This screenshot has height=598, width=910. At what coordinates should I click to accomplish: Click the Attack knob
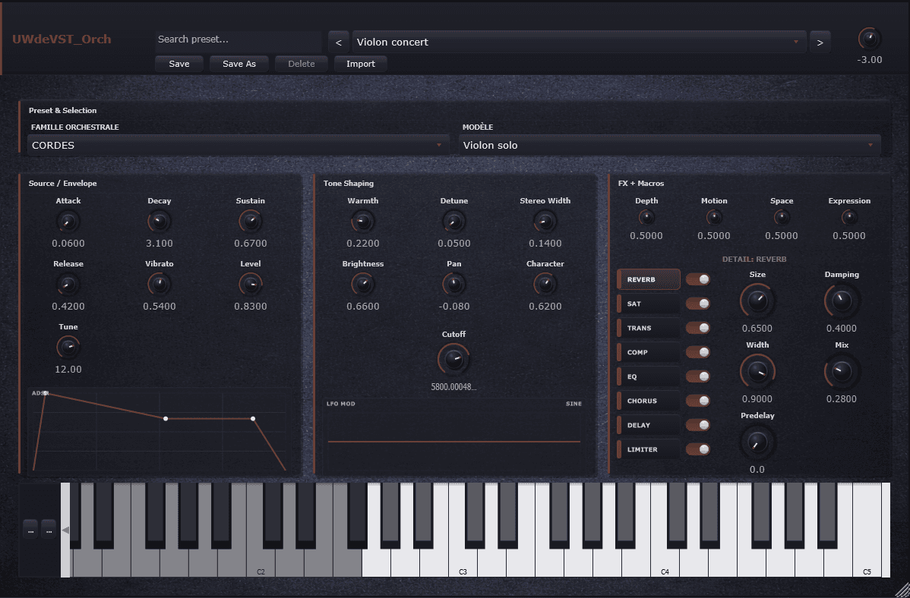click(68, 222)
